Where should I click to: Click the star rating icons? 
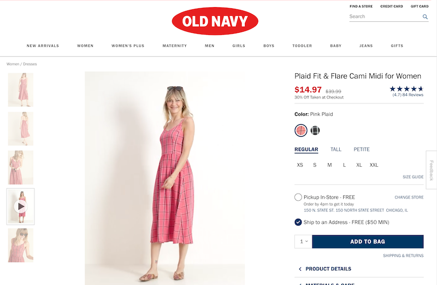pos(406,89)
